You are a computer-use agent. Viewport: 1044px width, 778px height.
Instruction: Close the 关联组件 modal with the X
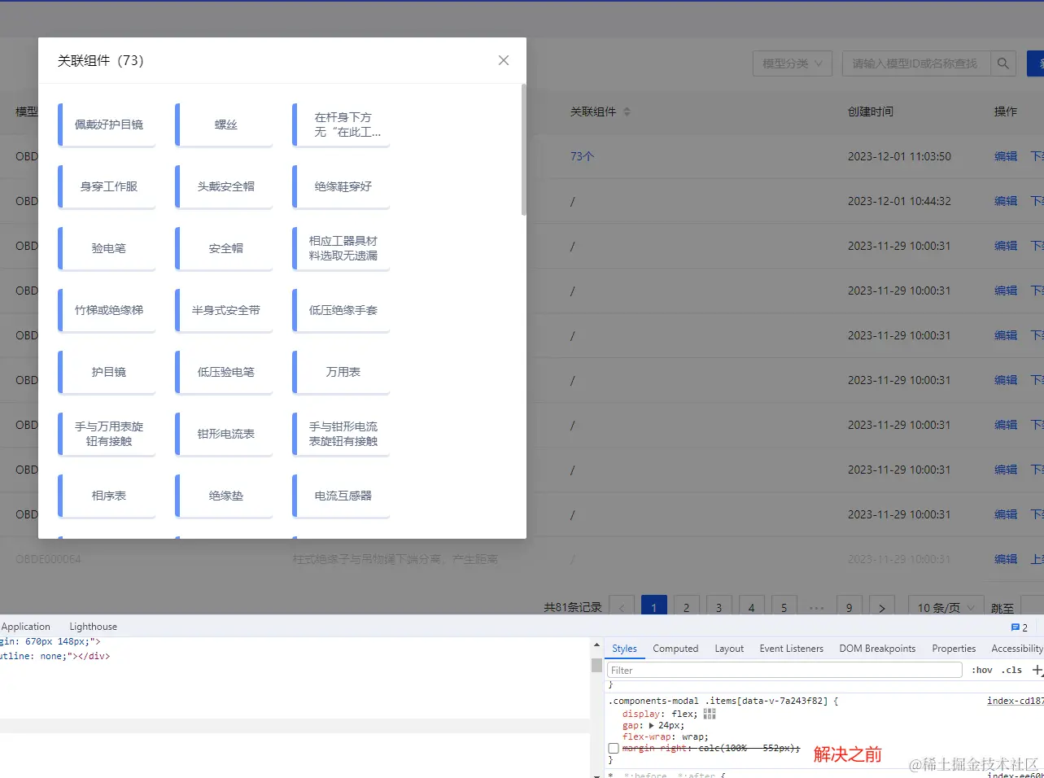click(x=504, y=60)
